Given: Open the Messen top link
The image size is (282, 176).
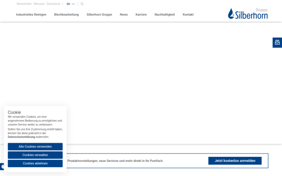Looking at the screenshot, I should pos(39,4).
